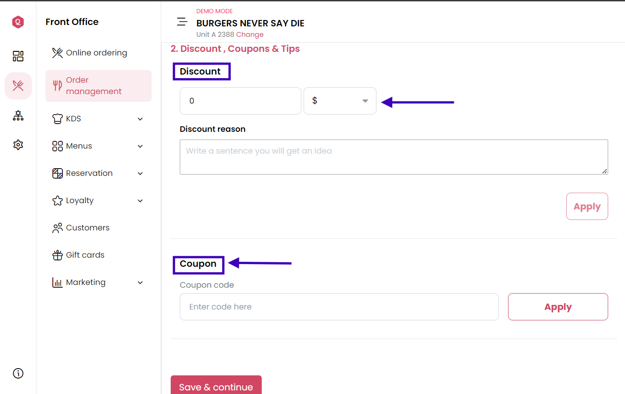The height and width of the screenshot is (394, 625).
Task: Apply the coupon code
Action: click(558, 307)
